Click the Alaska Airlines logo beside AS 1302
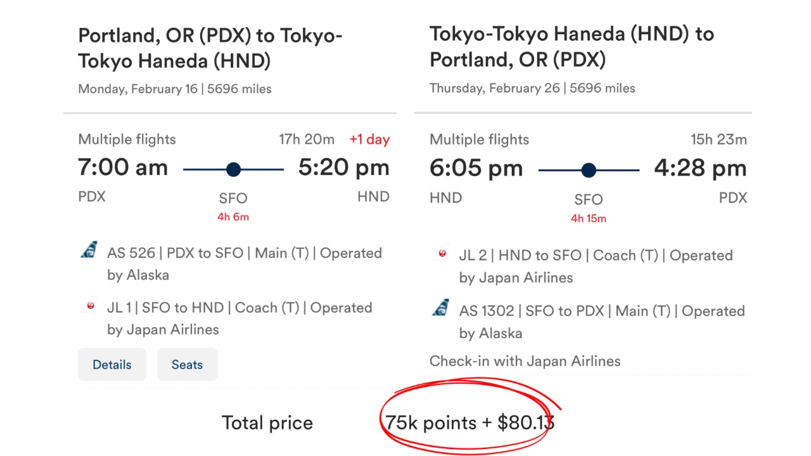Image resolution: width=811 pixels, height=456 pixels. click(441, 308)
